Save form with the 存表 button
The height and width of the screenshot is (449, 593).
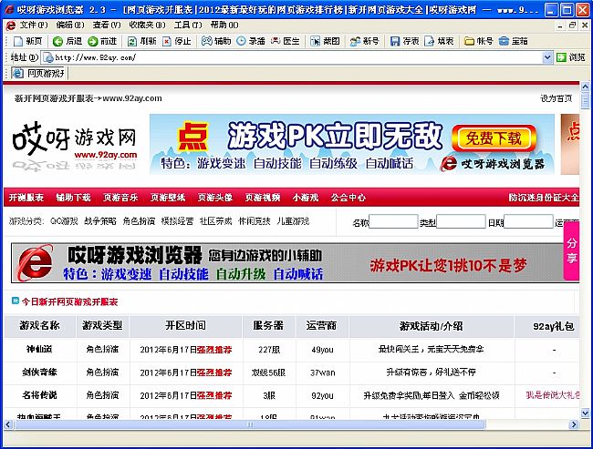[x=404, y=41]
